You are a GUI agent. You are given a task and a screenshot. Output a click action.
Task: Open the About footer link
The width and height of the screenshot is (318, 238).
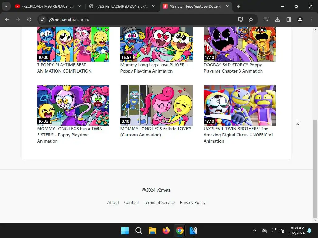coord(113,202)
